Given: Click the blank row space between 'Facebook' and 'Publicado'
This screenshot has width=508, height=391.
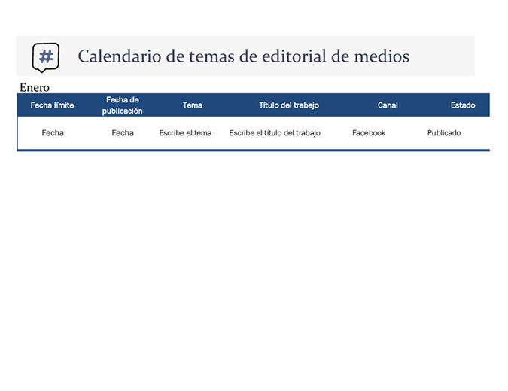Looking at the screenshot, I should click(406, 133).
